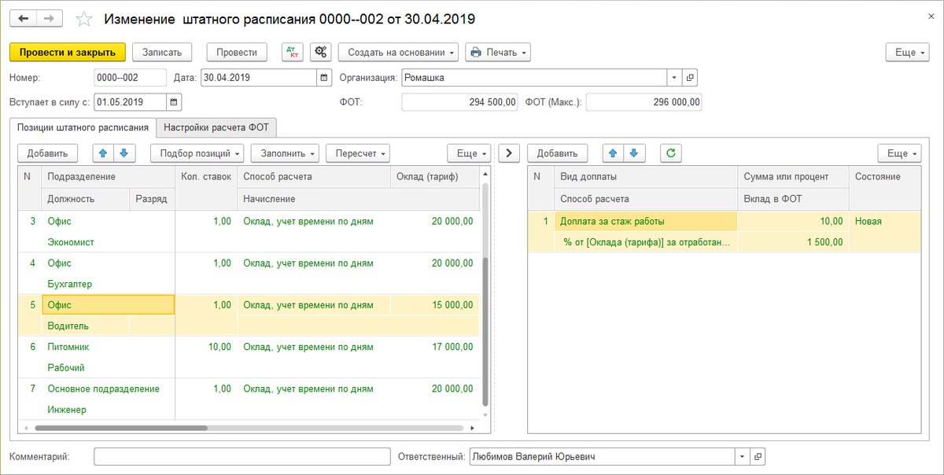This screenshot has width=944, height=475.
Task: Open the Печать dropdown menu
Action: tap(498, 53)
